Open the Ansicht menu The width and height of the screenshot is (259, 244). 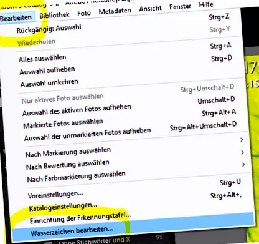(150, 9)
